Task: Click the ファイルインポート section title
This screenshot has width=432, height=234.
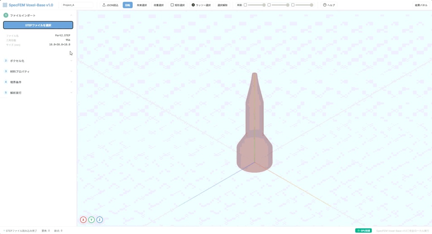Action: (23, 16)
